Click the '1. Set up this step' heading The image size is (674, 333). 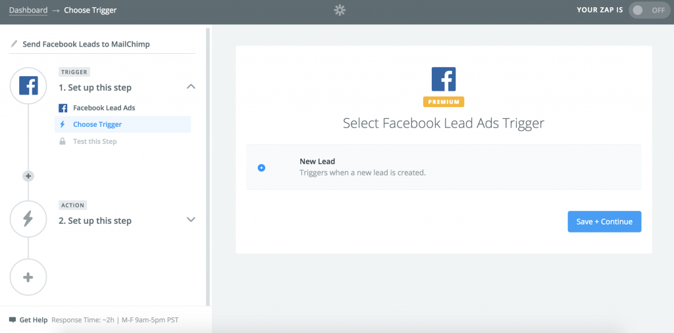(95, 87)
